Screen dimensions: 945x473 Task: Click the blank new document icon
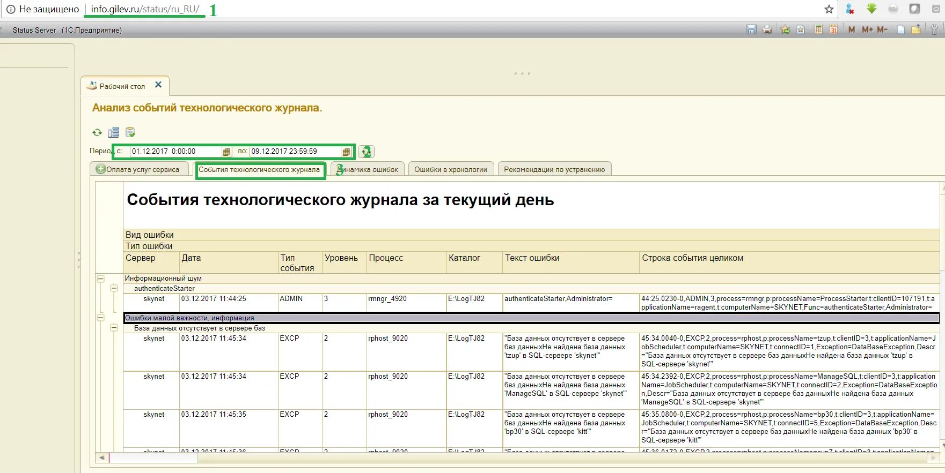(901, 29)
